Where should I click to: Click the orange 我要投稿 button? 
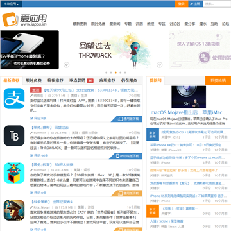pyautogui.click(x=218, y=80)
